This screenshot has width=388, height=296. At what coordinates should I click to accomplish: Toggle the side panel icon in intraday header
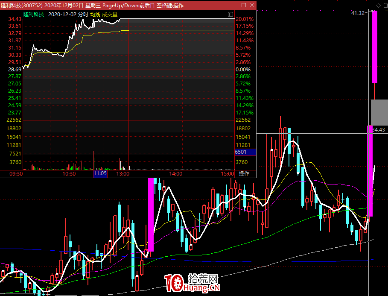(x=230, y=15)
